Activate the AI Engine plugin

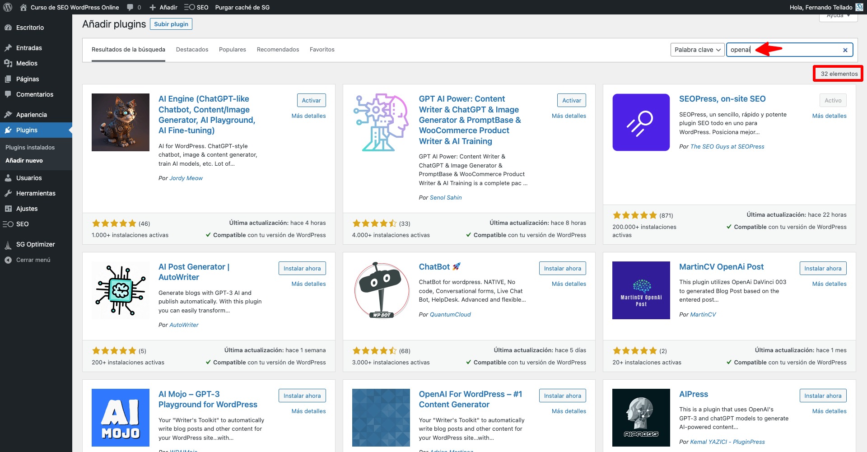click(x=311, y=100)
